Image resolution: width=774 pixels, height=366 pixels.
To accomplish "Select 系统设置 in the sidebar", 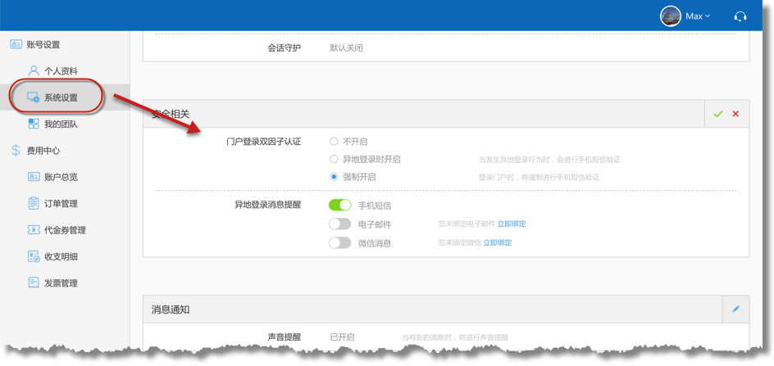I will pyautogui.click(x=61, y=97).
